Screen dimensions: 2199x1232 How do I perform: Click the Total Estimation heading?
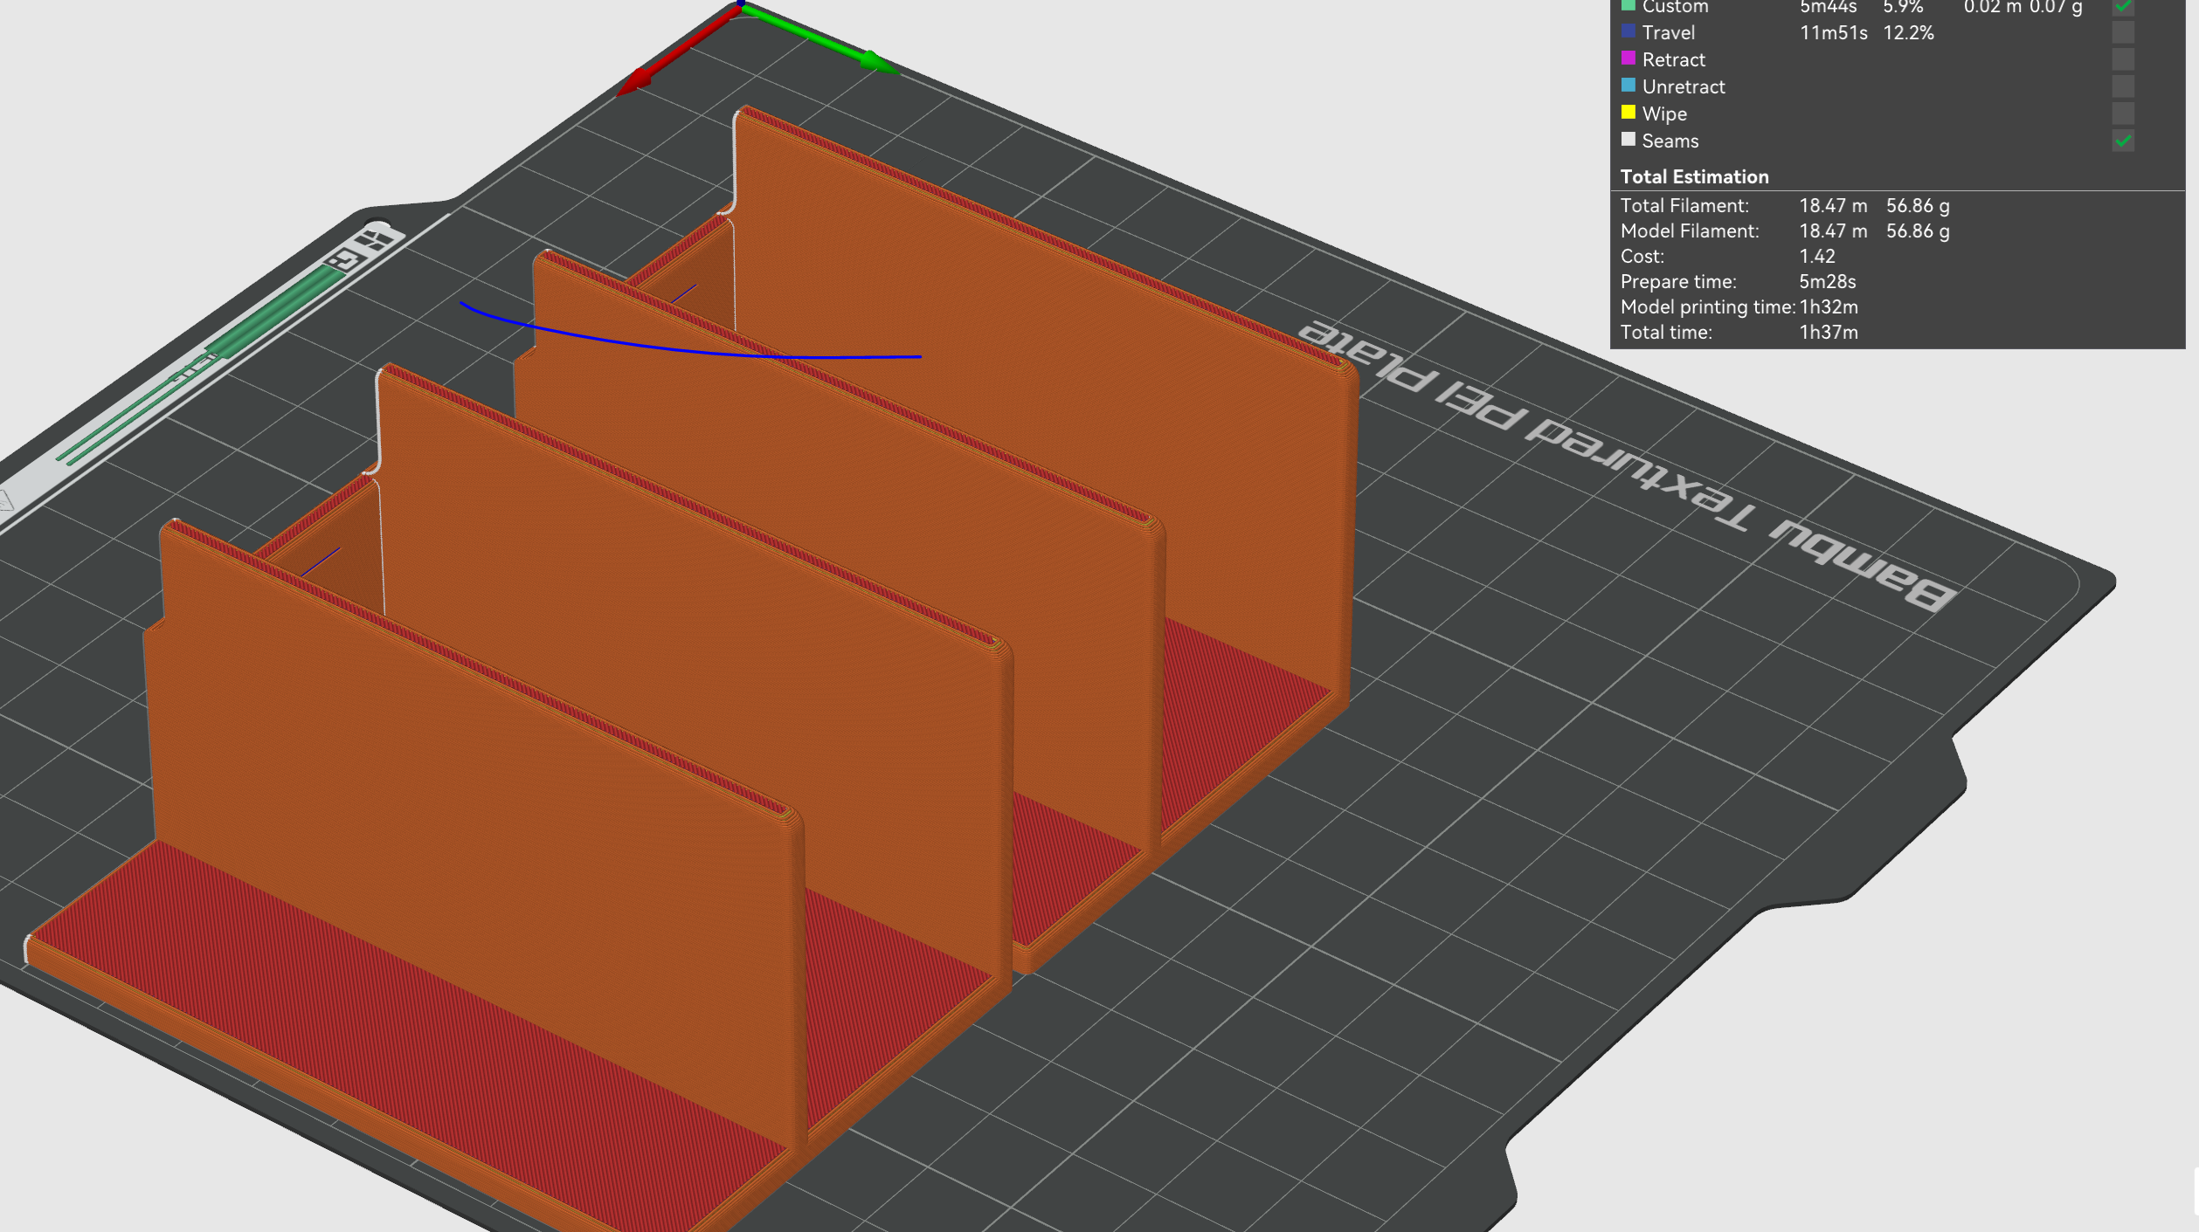pyautogui.click(x=1694, y=177)
